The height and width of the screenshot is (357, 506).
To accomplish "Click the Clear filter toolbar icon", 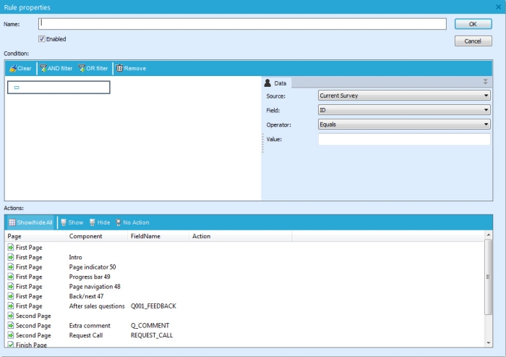I will tap(20, 68).
